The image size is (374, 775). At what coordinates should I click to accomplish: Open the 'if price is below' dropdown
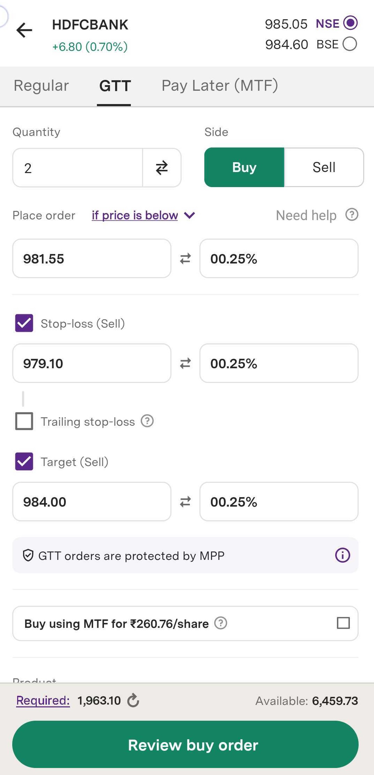tap(143, 215)
